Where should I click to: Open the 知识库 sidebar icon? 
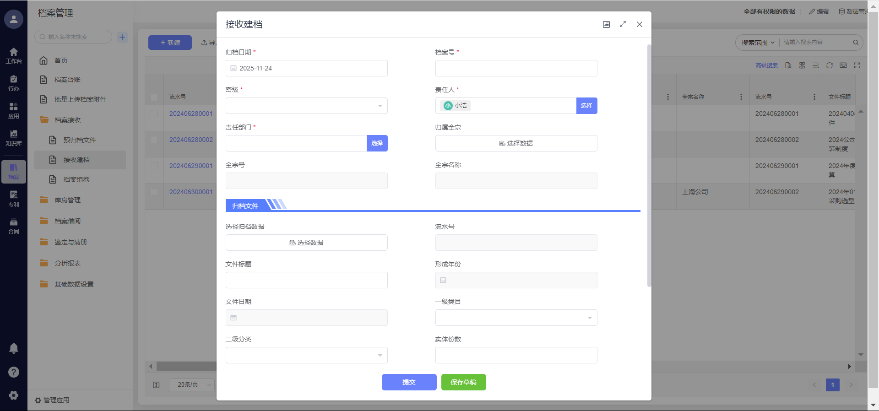pyautogui.click(x=14, y=137)
